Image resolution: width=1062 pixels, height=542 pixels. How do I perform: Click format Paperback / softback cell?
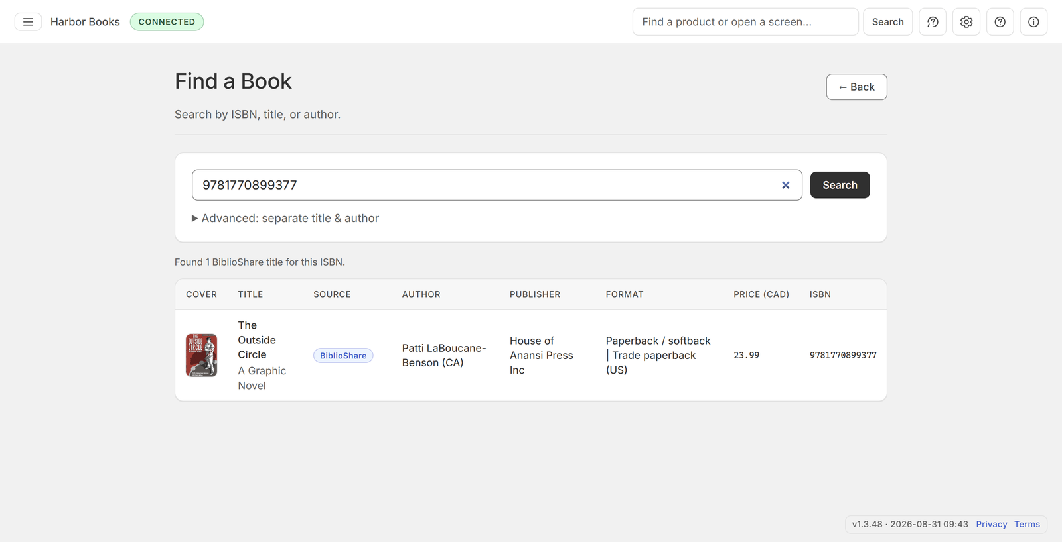click(x=658, y=355)
